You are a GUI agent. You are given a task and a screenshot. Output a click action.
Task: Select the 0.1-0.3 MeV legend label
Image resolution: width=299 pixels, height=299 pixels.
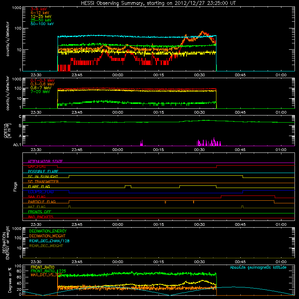pos(43,80)
